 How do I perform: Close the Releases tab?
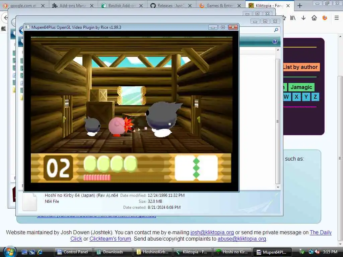190,6
